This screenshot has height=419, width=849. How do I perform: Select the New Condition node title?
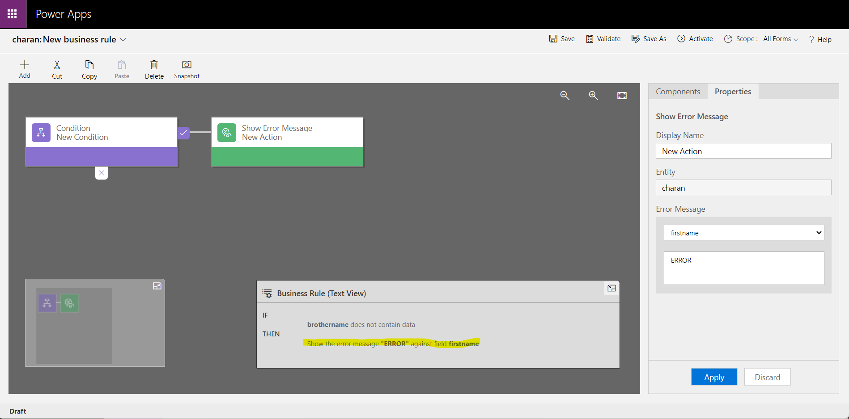tap(82, 137)
